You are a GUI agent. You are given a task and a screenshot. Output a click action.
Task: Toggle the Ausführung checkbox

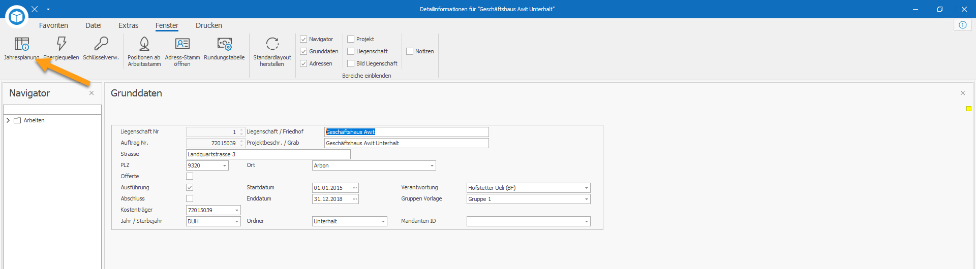click(190, 187)
